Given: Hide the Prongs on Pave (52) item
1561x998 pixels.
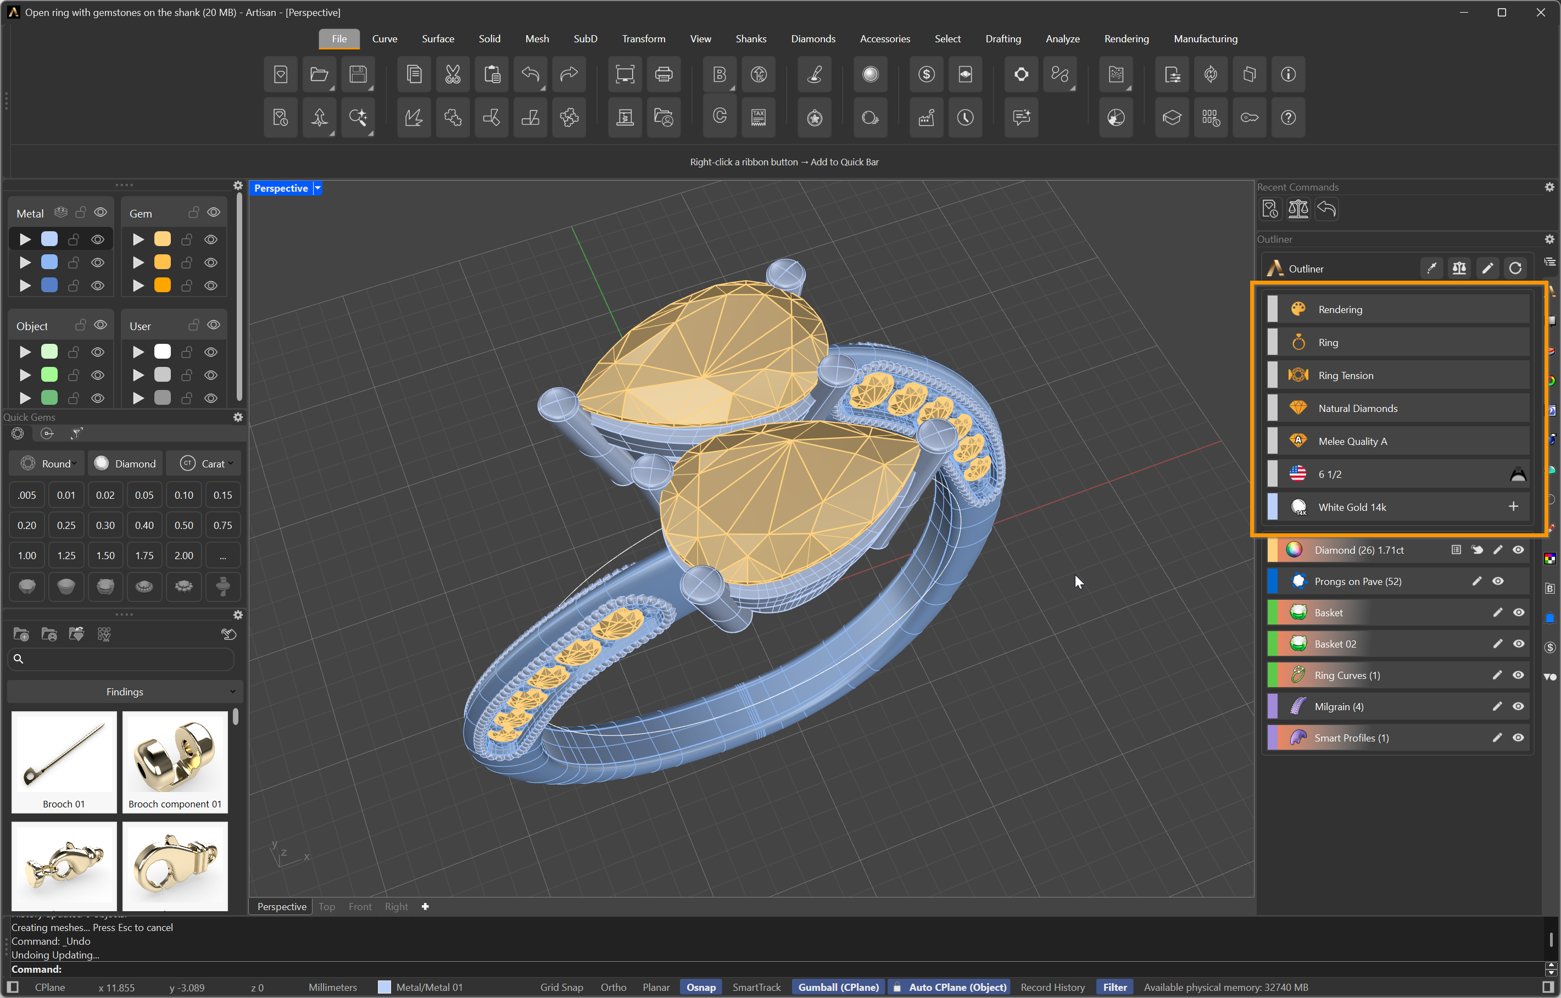Looking at the screenshot, I should coord(1498,582).
